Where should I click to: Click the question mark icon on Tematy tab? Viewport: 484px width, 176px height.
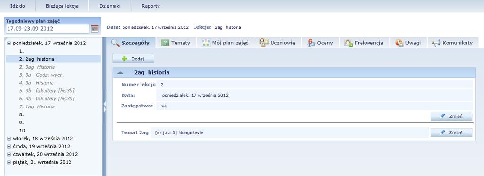click(165, 43)
